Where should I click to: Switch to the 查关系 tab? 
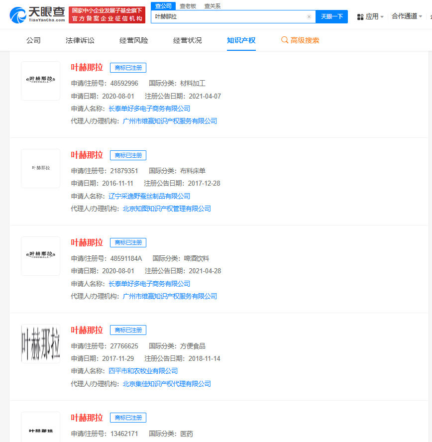[212, 5]
